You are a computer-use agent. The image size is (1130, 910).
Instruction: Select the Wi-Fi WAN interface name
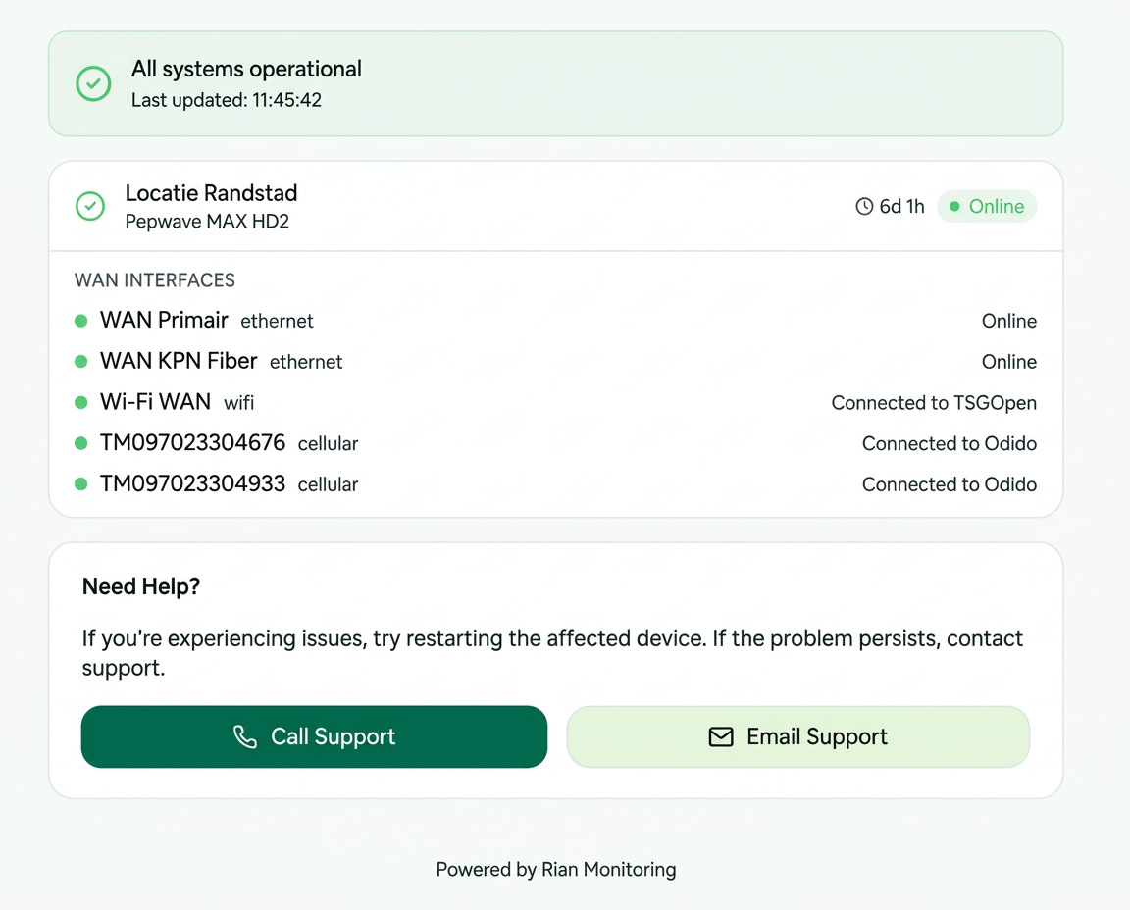[156, 402]
